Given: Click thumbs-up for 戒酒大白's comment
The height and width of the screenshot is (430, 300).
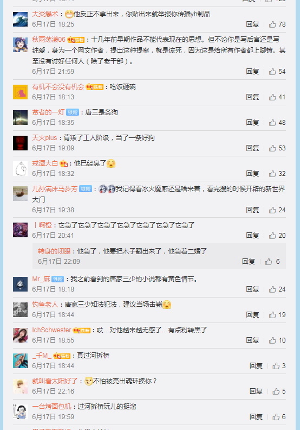Looking at the screenshot, I should (x=272, y=174).
